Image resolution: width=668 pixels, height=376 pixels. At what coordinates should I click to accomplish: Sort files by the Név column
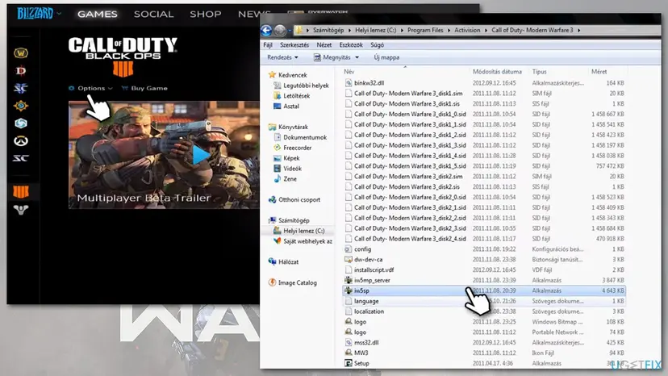point(349,72)
